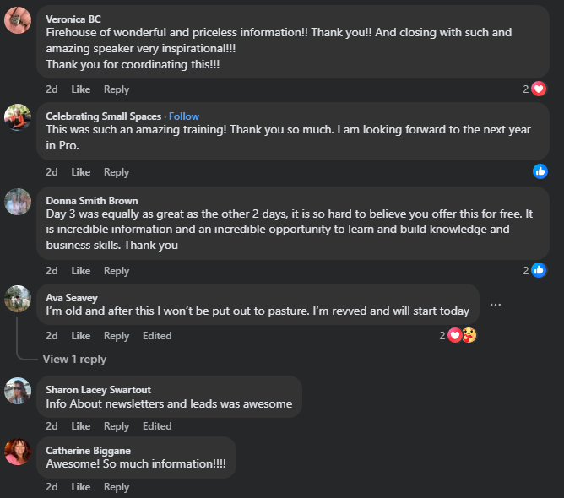The width and height of the screenshot is (564, 498).
Task: Click Donna Smith Brown's avatar
Action: point(19,202)
